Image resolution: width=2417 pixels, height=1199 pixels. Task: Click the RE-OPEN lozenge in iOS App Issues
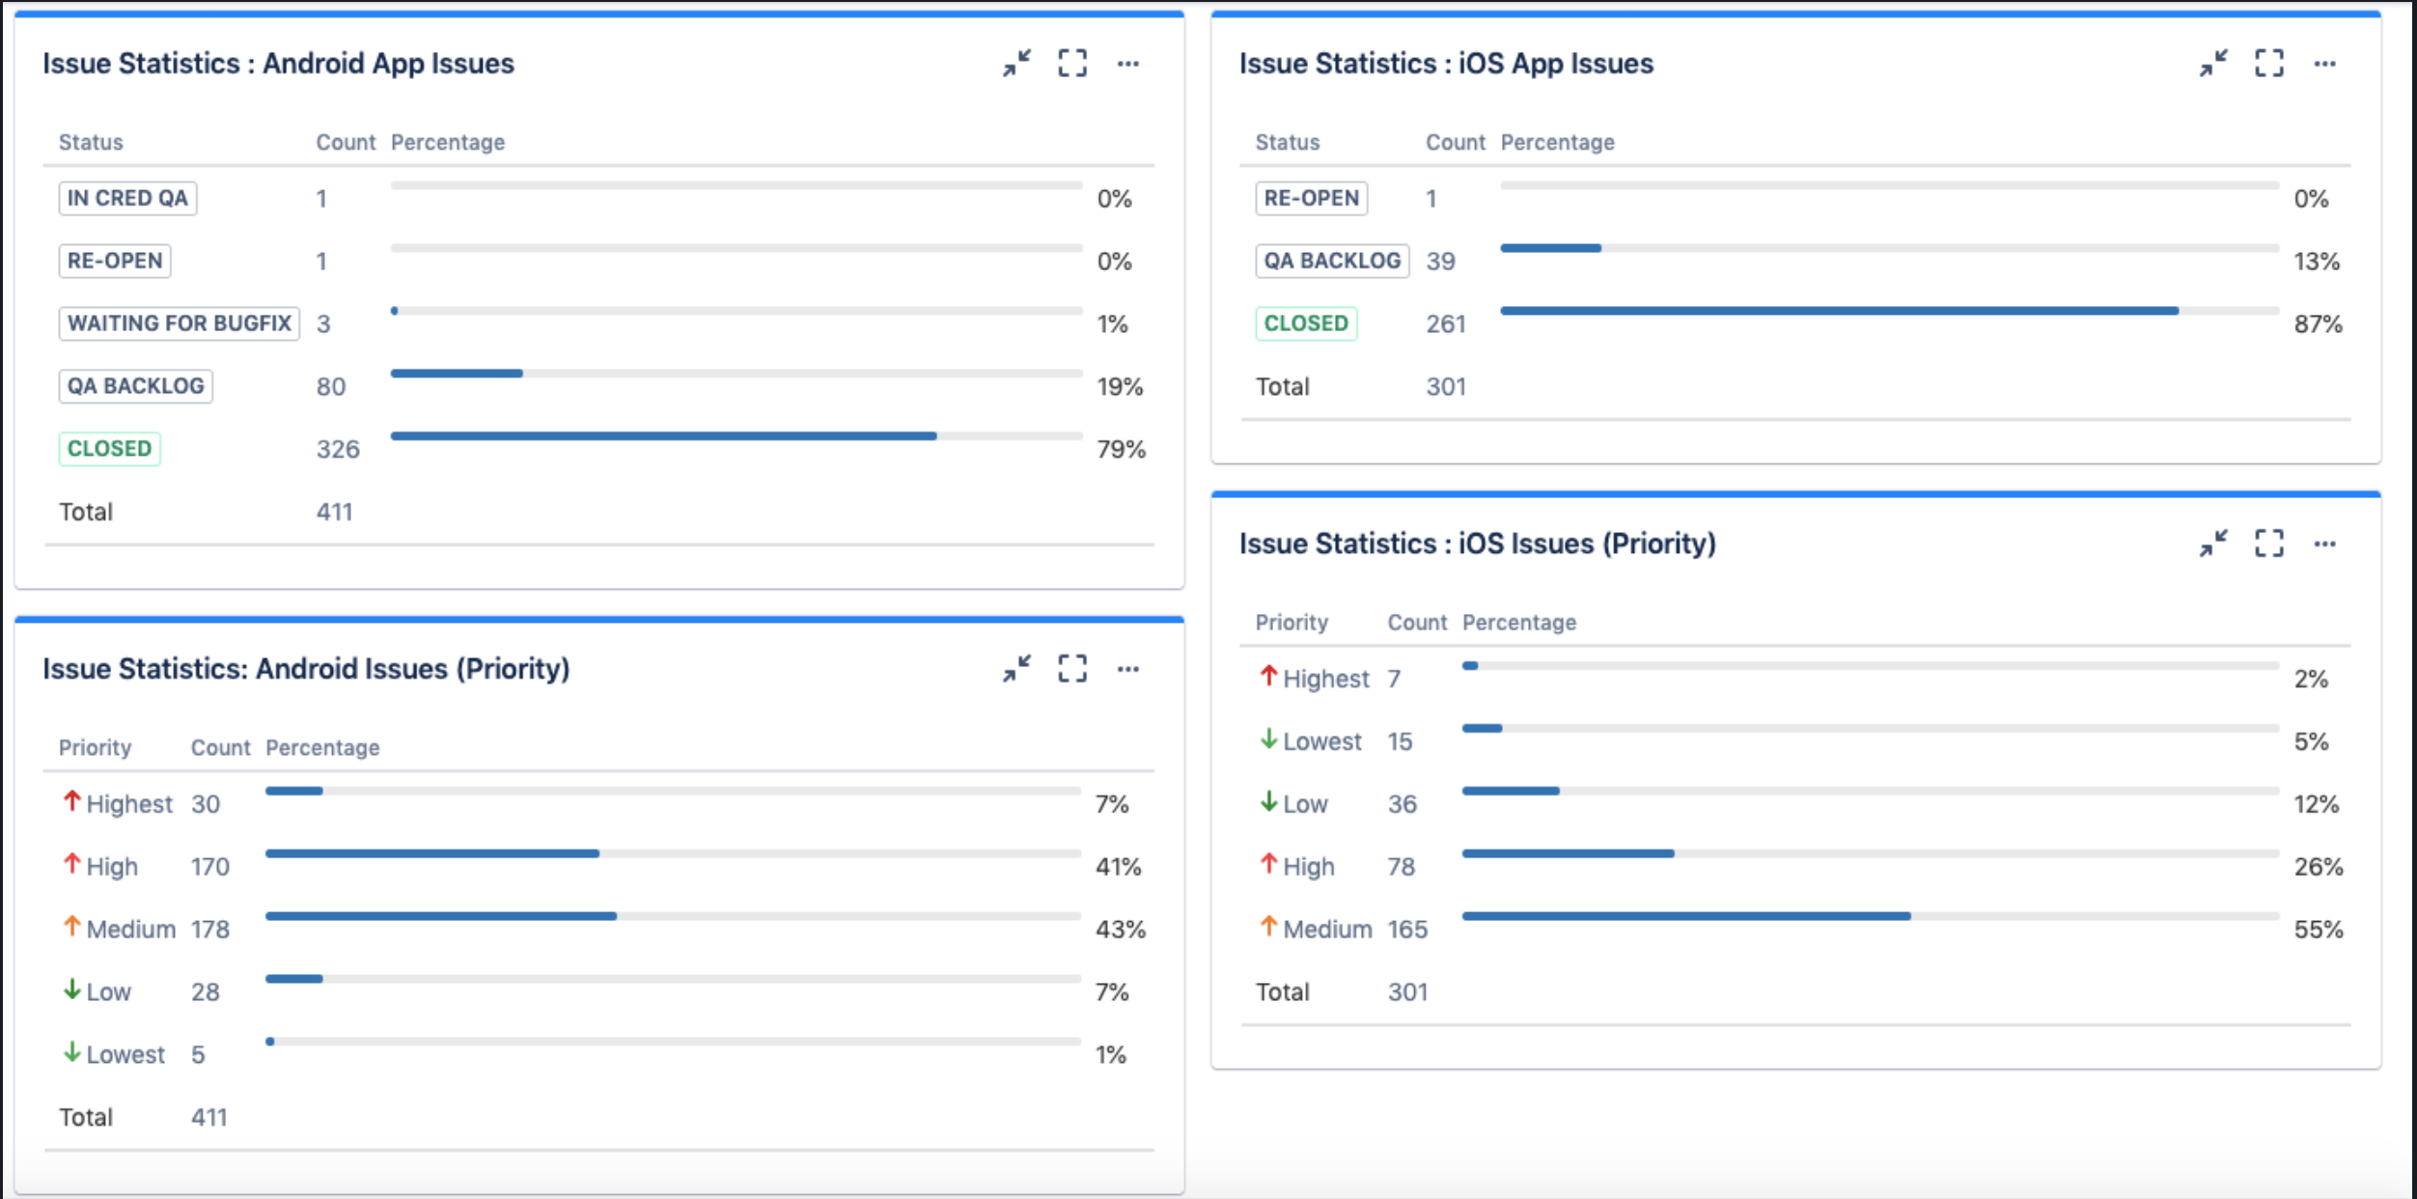(1311, 198)
